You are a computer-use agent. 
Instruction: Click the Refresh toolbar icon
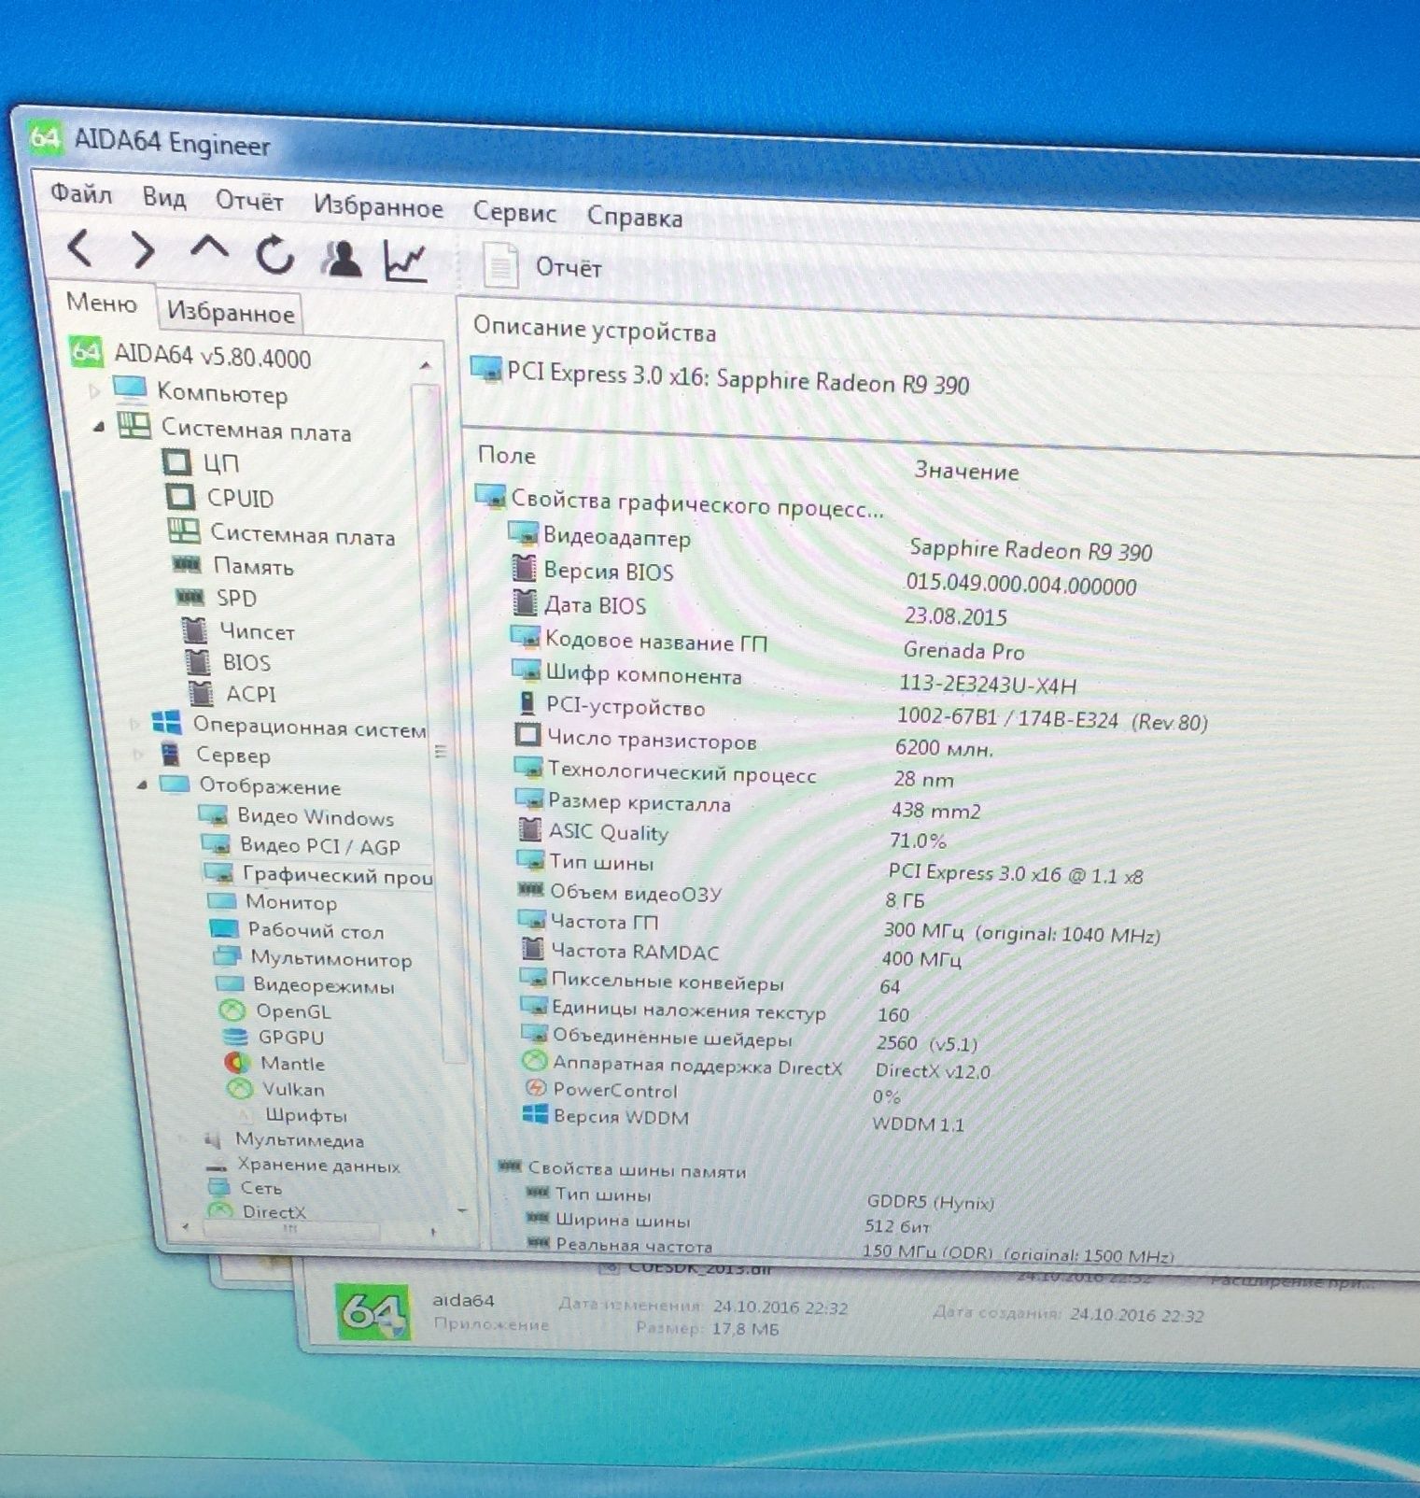point(275,254)
